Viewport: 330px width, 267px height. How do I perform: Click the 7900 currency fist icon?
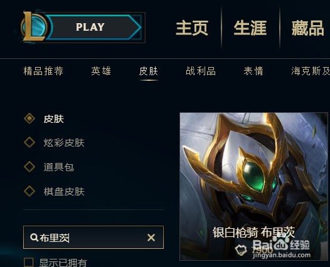[x=240, y=249]
